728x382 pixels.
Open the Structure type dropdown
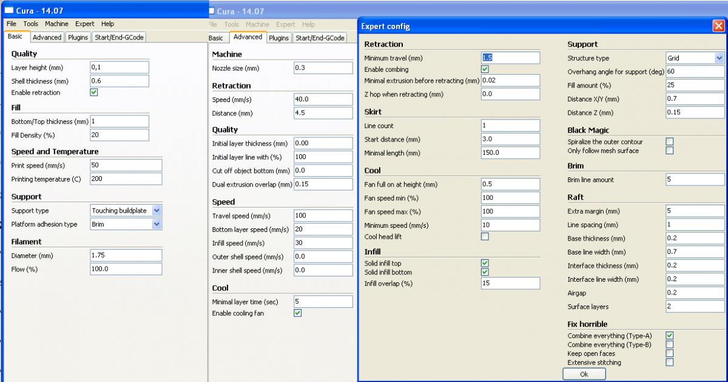[719, 58]
